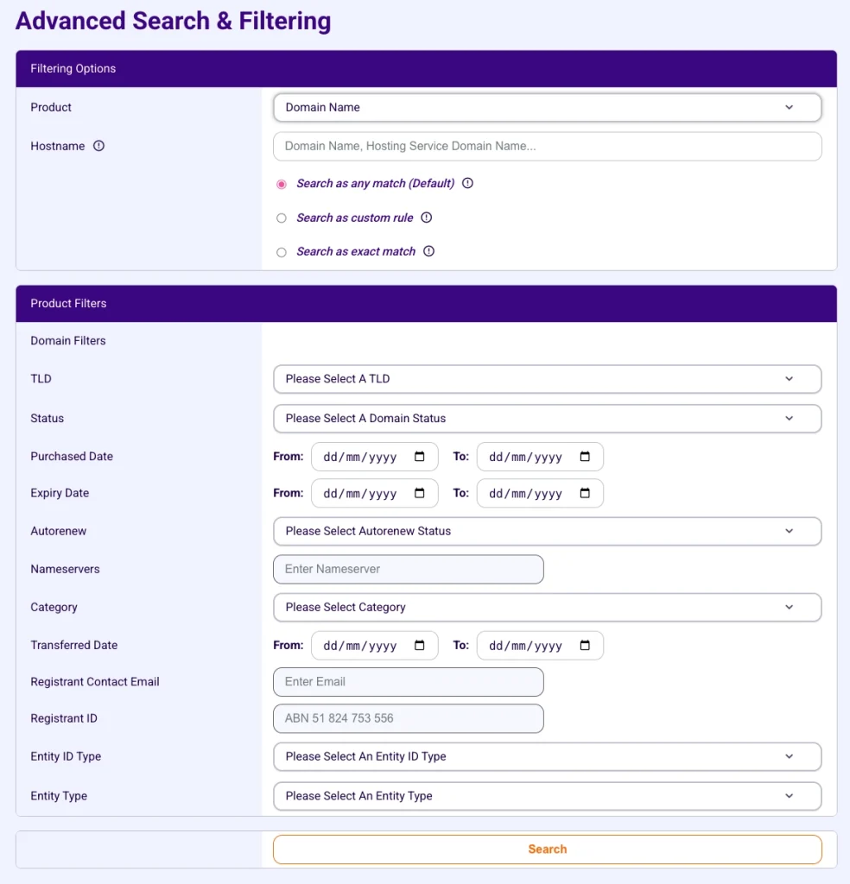This screenshot has width=850, height=884.
Task: Click the info icon next to Search as exact match
Action: click(429, 251)
